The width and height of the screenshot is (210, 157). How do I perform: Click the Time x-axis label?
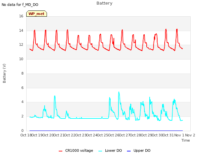(186, 140)
